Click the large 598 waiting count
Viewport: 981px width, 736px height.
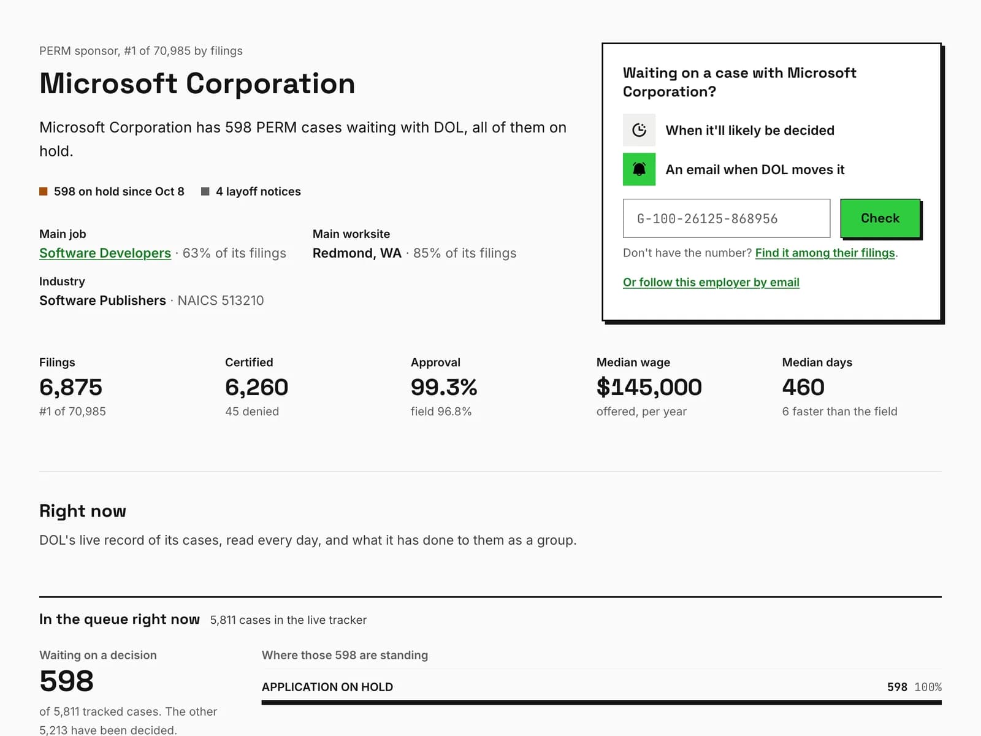pos(66,681)
